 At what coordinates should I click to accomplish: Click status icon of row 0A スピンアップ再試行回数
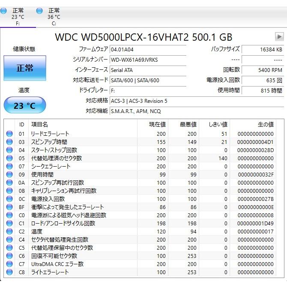(x=9, y=182)
